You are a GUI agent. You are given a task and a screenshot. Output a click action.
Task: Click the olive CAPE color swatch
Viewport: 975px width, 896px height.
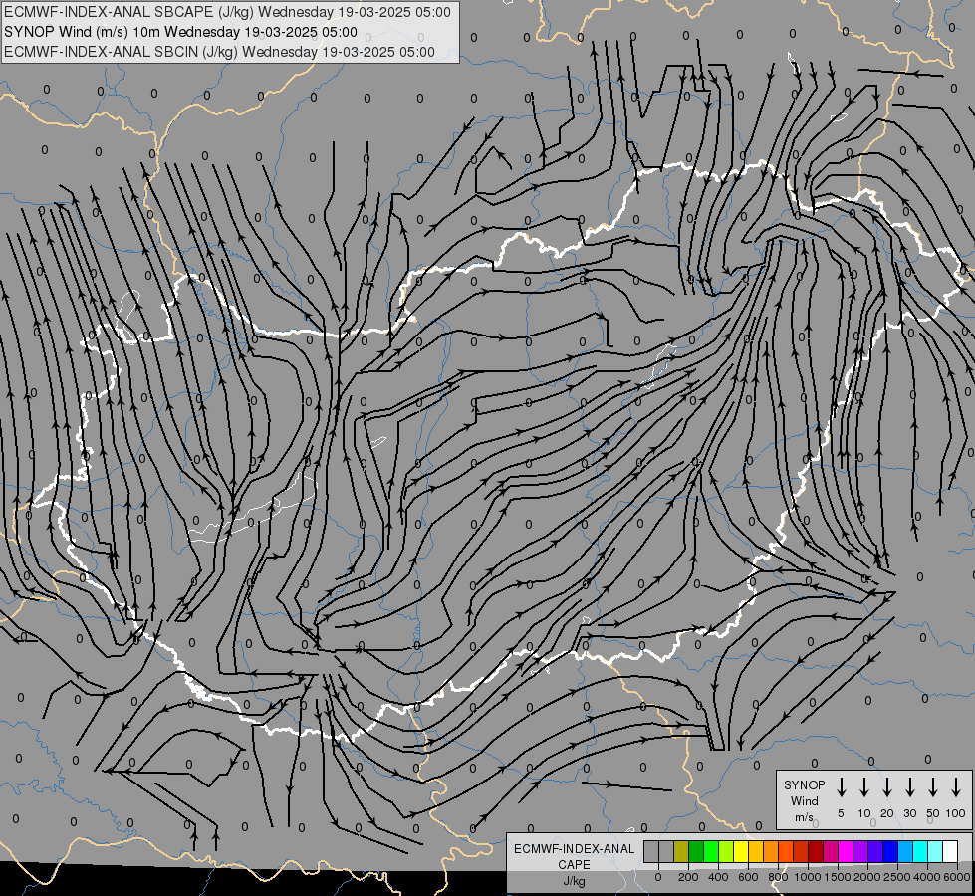(x=681, y=851)
